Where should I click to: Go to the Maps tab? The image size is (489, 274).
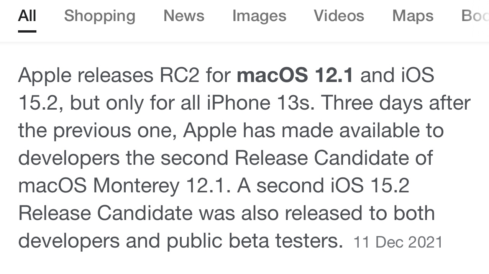click(413, 16)
